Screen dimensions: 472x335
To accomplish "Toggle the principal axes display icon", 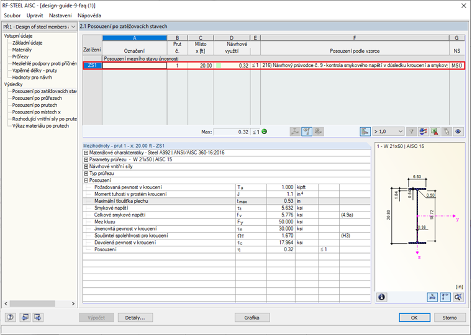I will (x=445, y=297).
